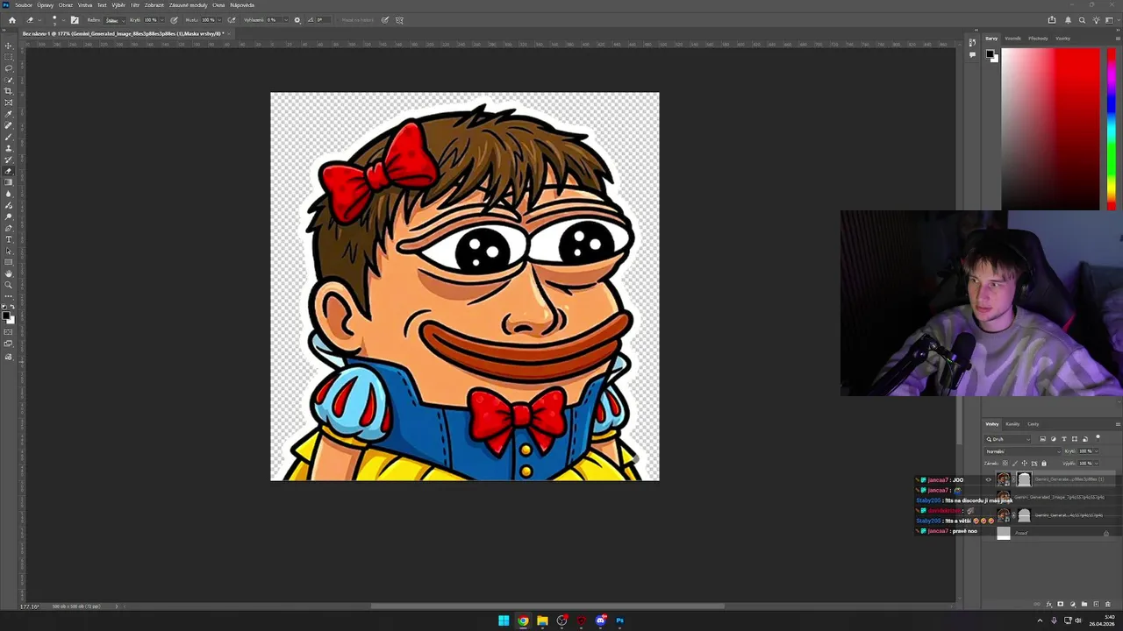The image size is (1123, 631).
Task: Click the Home icon in options bar
Action: (12, 19)
